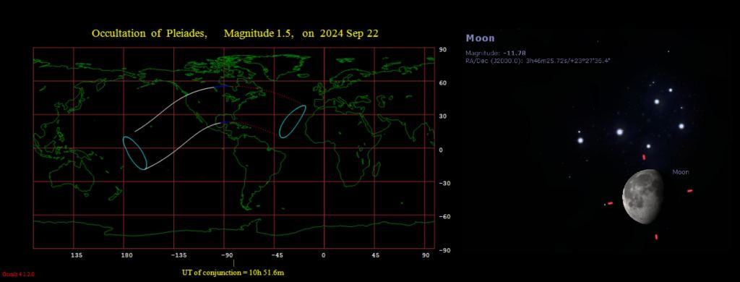
Task: Select the 'Magnitude: -11.78' info line
Action: tap(496, 53)
